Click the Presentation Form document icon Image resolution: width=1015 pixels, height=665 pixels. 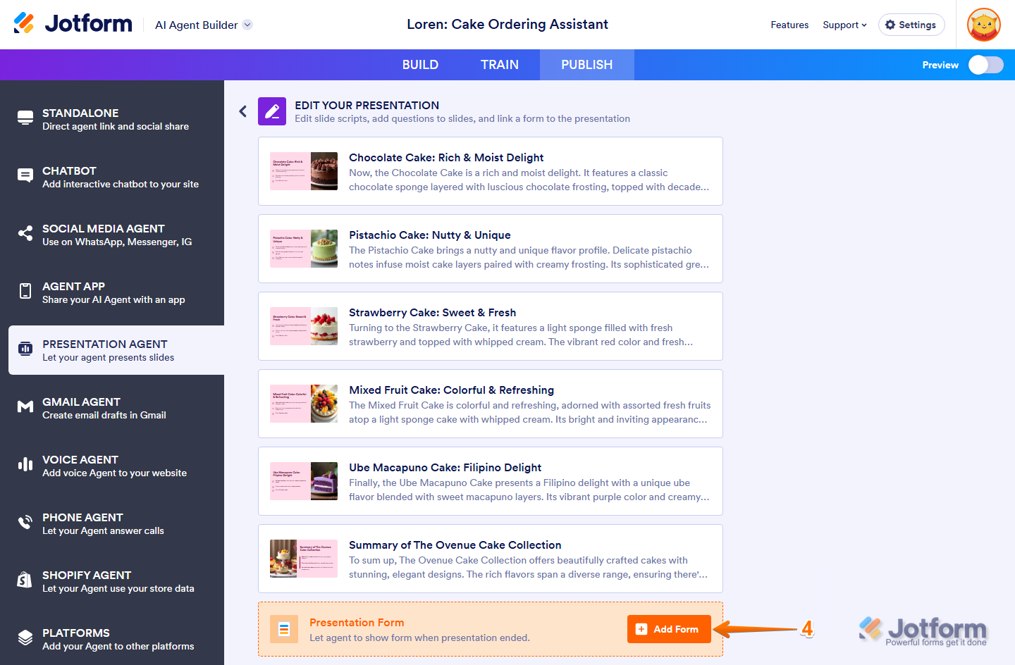coord(284,629)
